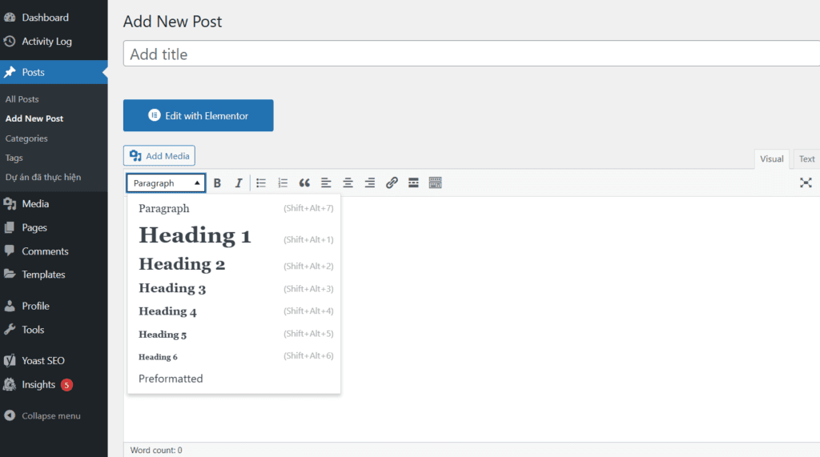Image resolution: width=820 pixels, height=457 pixels.
Task: Close the Paragraph format dropdown
Action: 166,183
